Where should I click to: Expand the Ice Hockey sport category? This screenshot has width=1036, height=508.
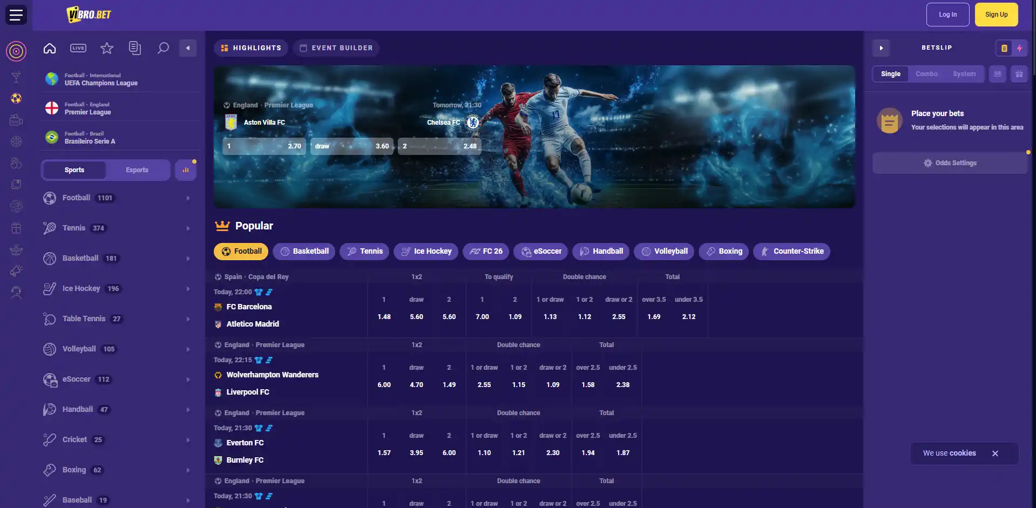click(x=118, y=289)
